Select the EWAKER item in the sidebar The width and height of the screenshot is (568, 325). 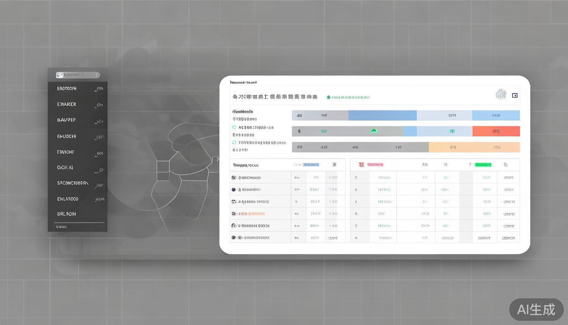click(x=67, y=104)
